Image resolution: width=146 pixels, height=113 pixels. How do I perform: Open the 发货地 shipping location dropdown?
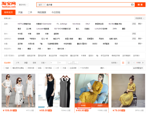[x=114, y=63]
